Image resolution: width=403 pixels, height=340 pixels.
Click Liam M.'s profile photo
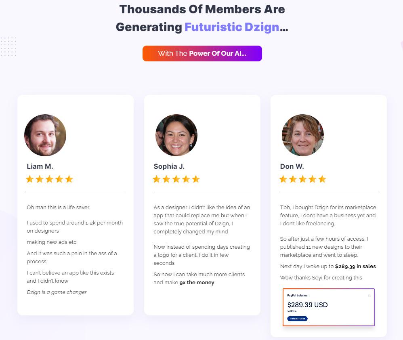(x=45, y=135)
